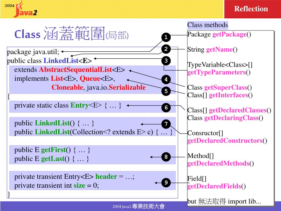The image size is (281, 211).
Task: Click blue LinkedList in the class declaration
Action: click(61, 60)
